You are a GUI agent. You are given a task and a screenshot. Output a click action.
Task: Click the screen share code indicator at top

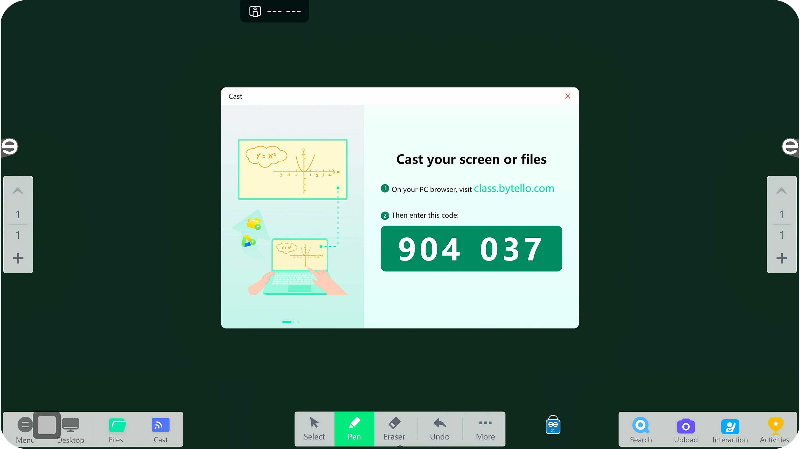point(274,11)
